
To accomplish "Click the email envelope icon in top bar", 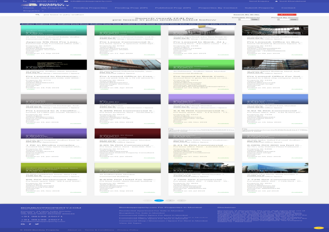I will pos(67,2).
